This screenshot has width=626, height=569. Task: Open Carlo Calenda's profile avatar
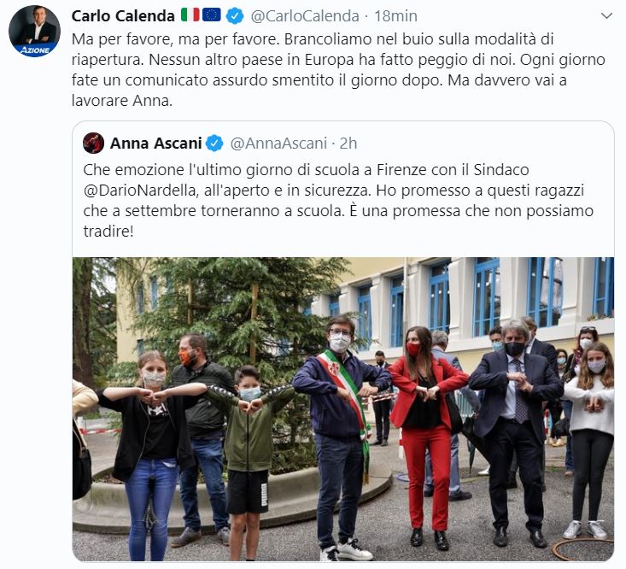point(35,31)
